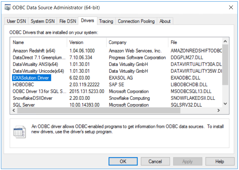Click the SAP SE company cell

click(x=116, y=85)
